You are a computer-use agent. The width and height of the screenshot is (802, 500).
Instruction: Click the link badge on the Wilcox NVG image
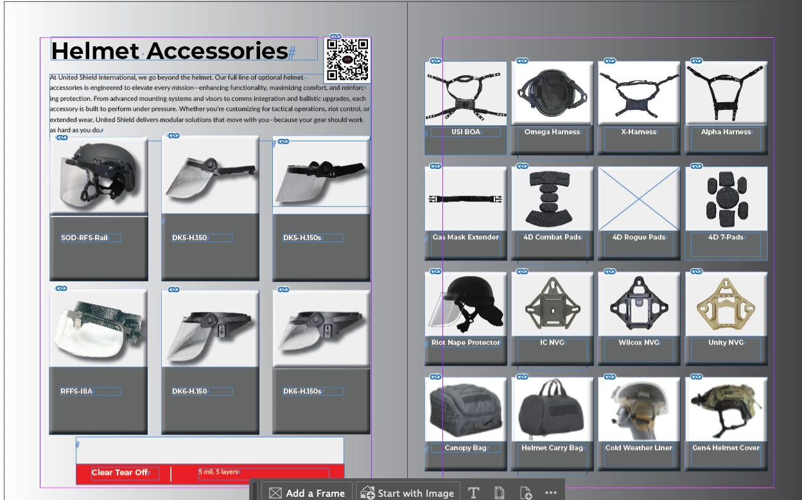(x=609, y=272)
